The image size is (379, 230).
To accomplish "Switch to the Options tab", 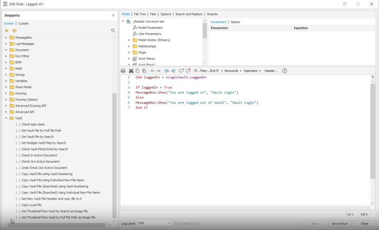I will [166, 14].
